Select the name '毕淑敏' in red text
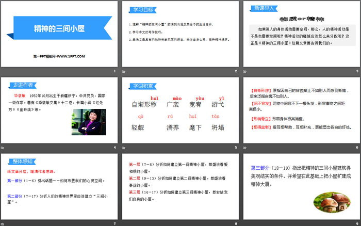361x226 pixels. 20,96
